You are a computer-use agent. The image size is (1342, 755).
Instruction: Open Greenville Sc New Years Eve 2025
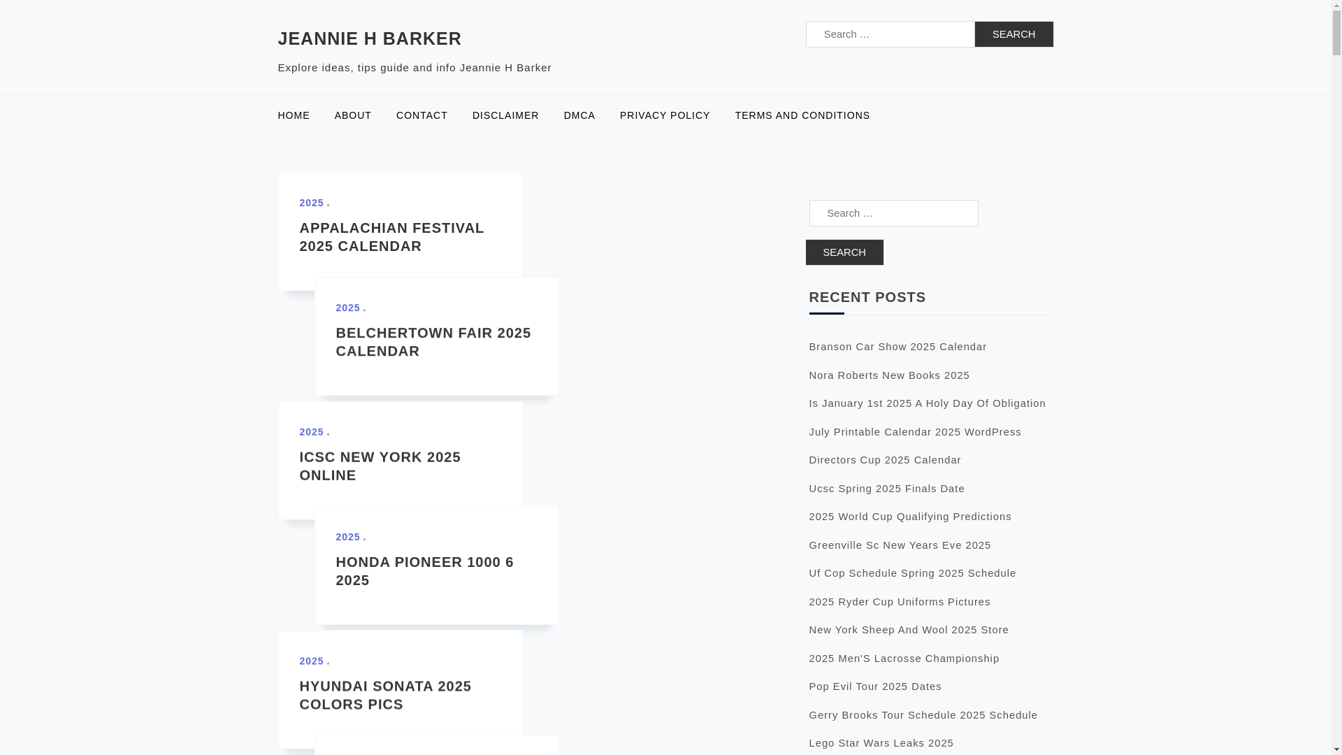coord(900,545)
